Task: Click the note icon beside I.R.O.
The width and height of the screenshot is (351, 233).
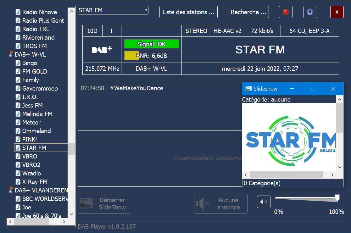Action: coord(18,97)
